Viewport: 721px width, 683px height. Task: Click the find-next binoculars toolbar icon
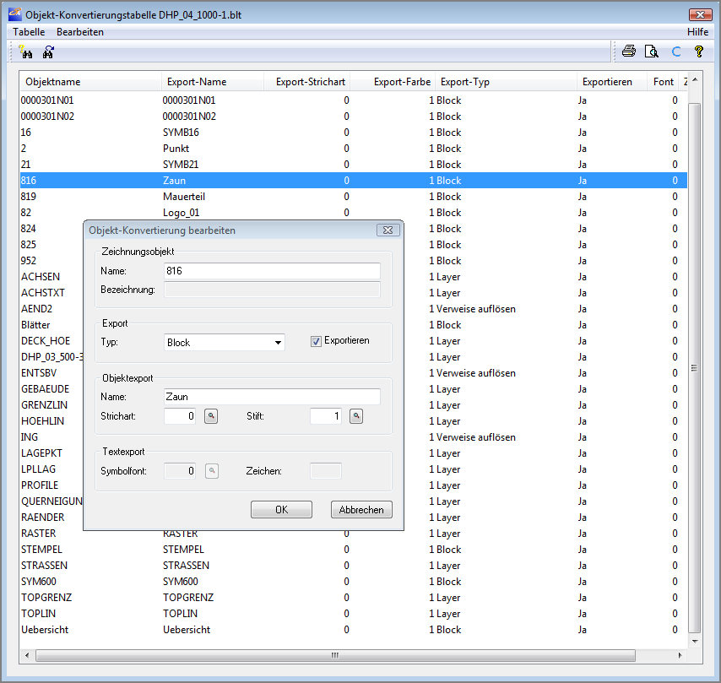[48, 51]
